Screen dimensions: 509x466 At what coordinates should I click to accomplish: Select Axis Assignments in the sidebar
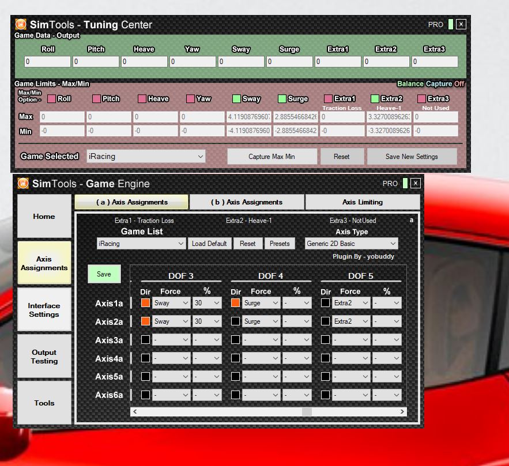pos(44,263)
